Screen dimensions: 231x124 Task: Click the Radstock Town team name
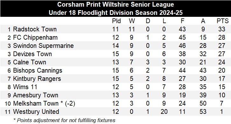[35, 29]
